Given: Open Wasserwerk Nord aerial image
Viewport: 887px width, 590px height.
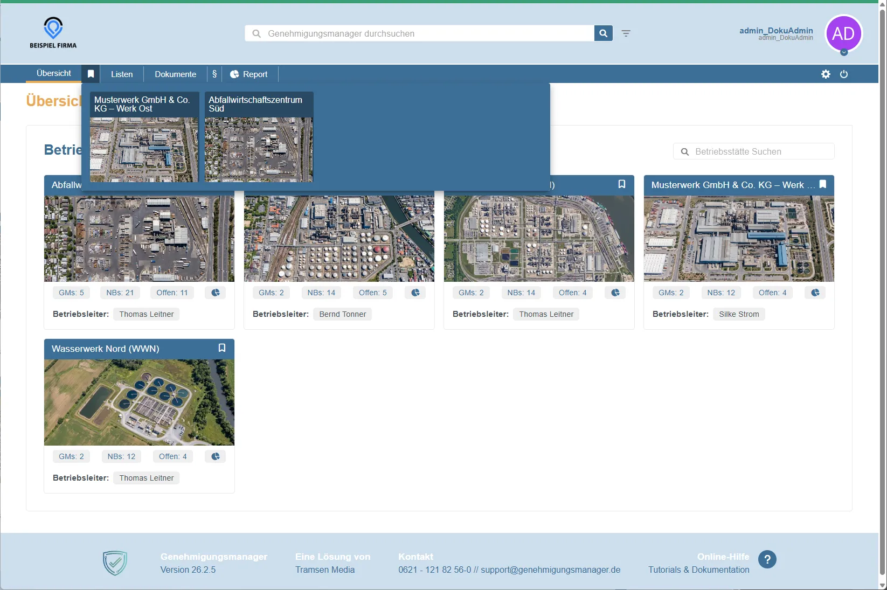Looking at the screenshot, I should pyautogui.click(x=139, y=402).
